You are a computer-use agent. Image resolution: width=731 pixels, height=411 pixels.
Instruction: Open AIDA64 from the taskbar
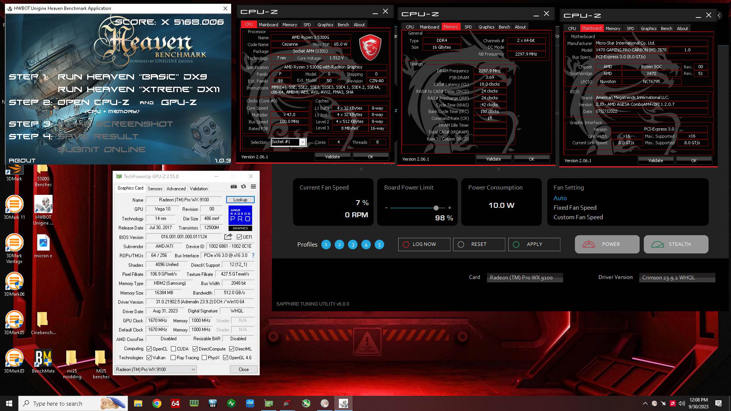click(176, 403)
